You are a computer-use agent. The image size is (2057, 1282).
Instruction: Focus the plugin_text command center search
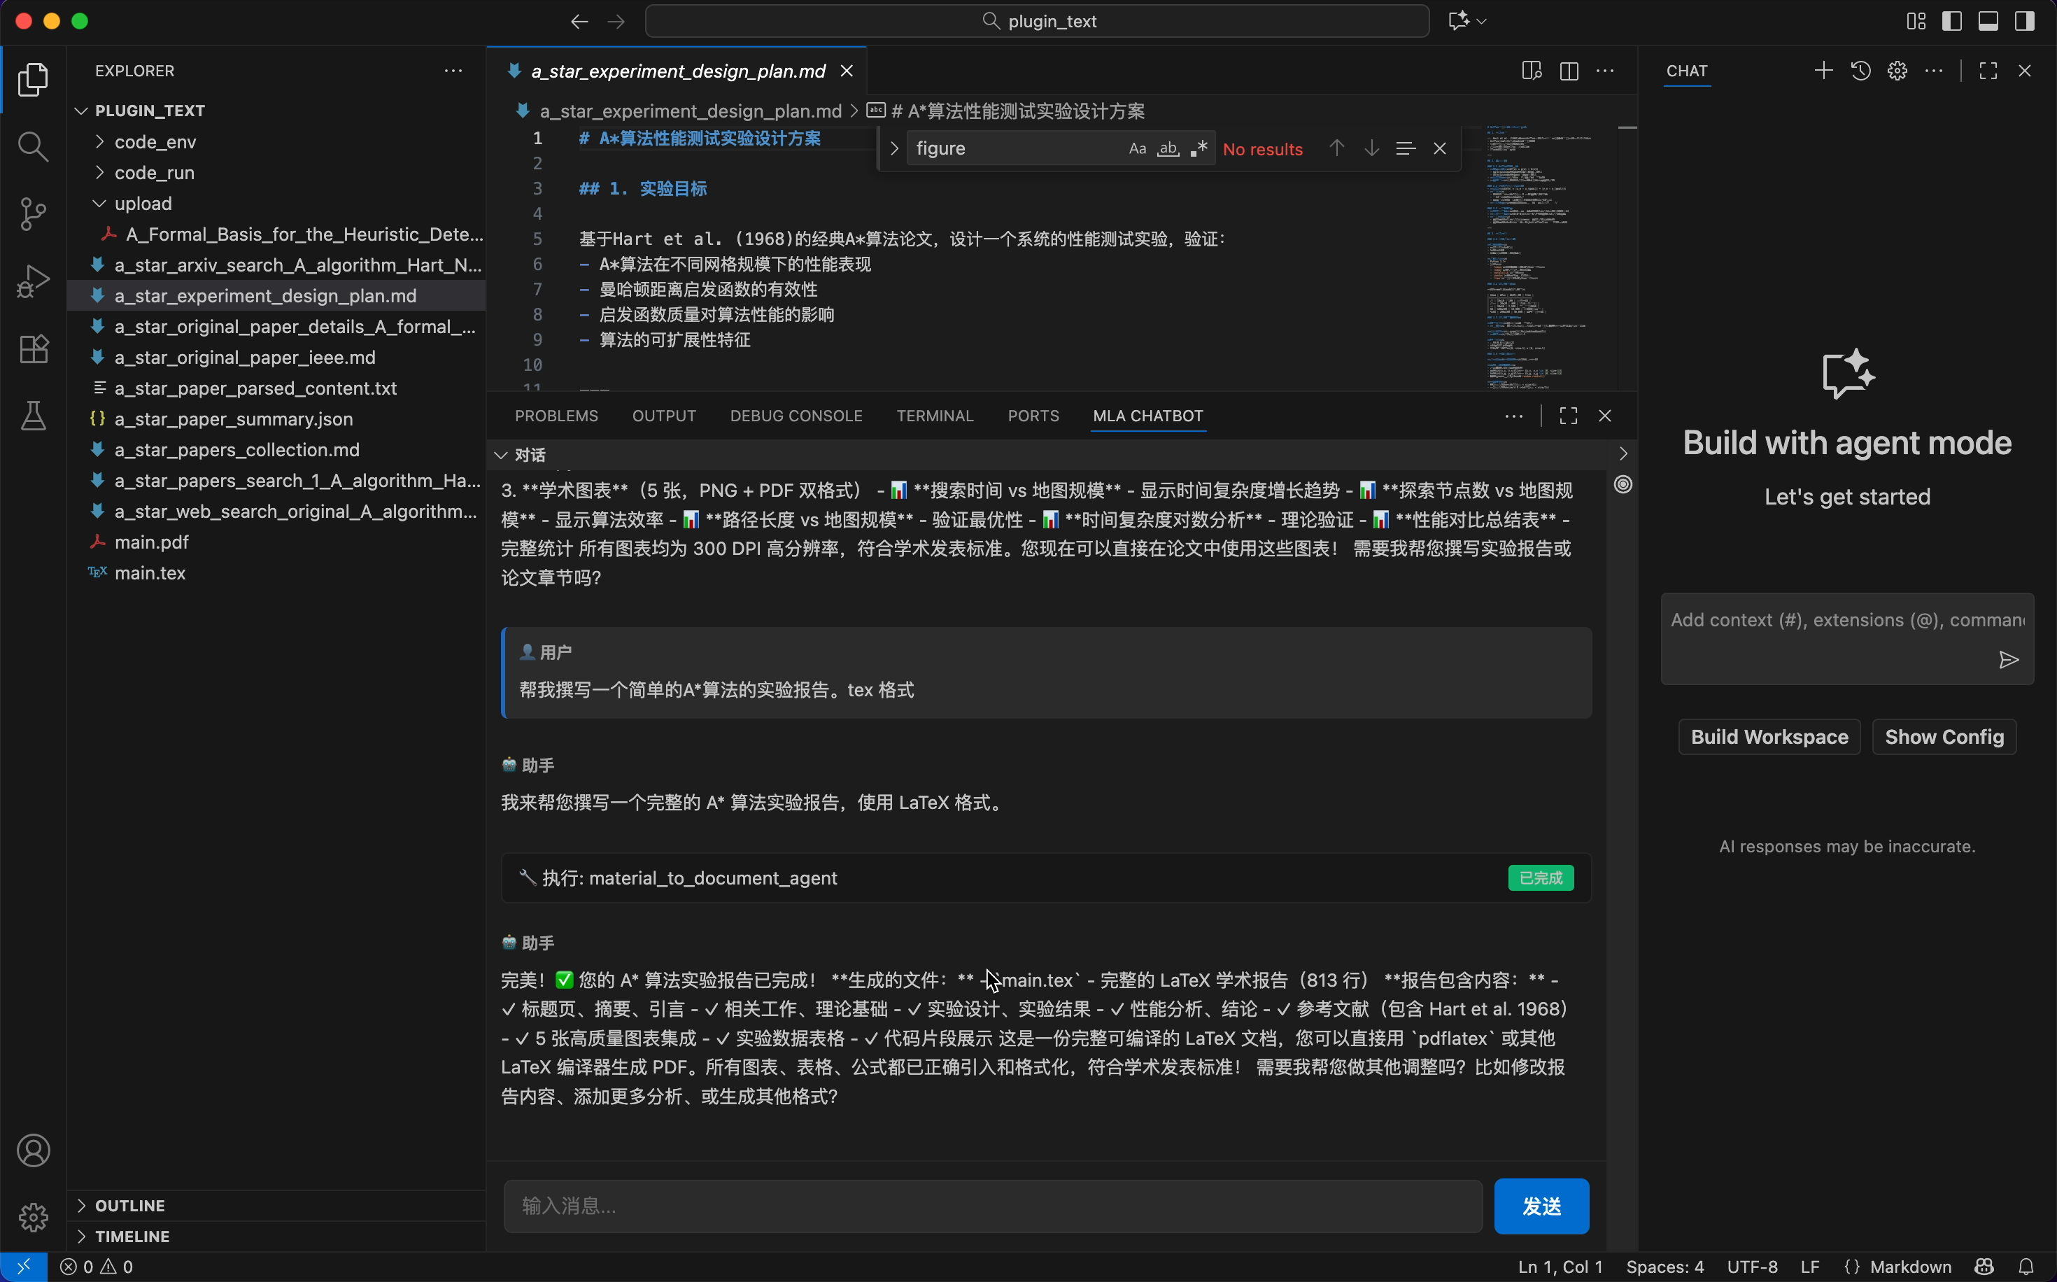1038,21
